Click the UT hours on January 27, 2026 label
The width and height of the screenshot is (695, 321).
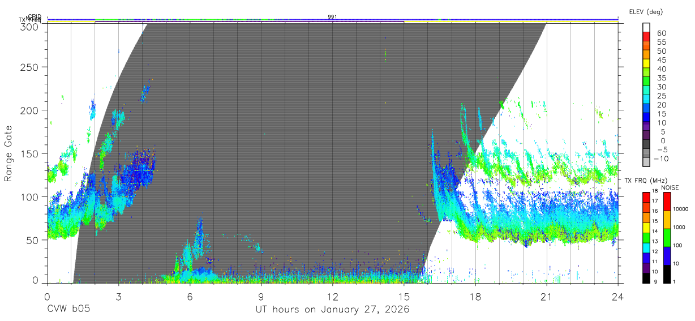click(332, 310)
